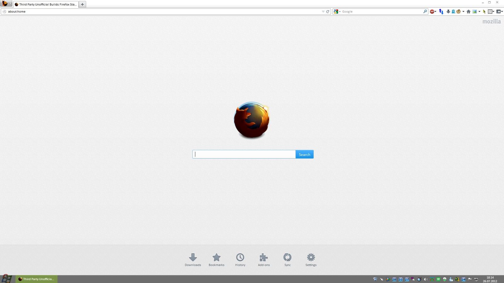Viewport: 504px width, 283px height.
Task: Open a new tab with the plus button
Action: coord(83,4)
